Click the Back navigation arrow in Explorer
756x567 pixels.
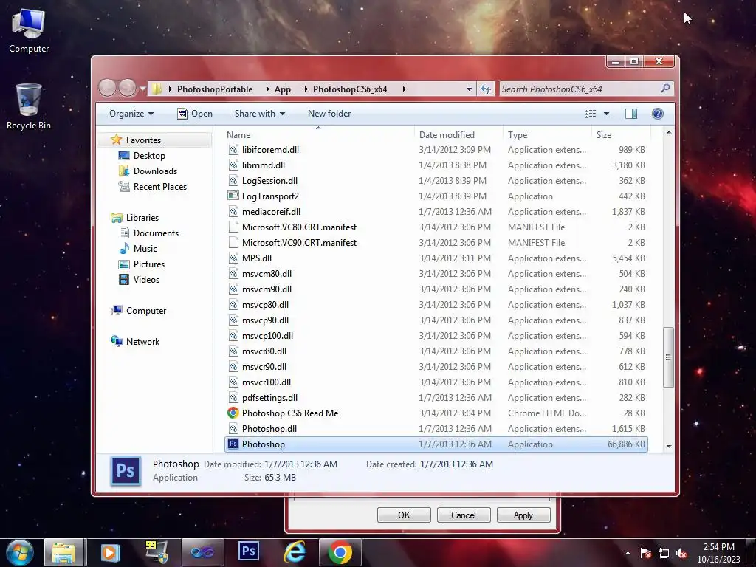point(108,89)
